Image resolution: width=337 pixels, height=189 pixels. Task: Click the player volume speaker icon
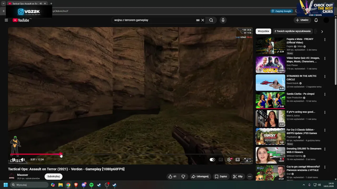(23, 160)
